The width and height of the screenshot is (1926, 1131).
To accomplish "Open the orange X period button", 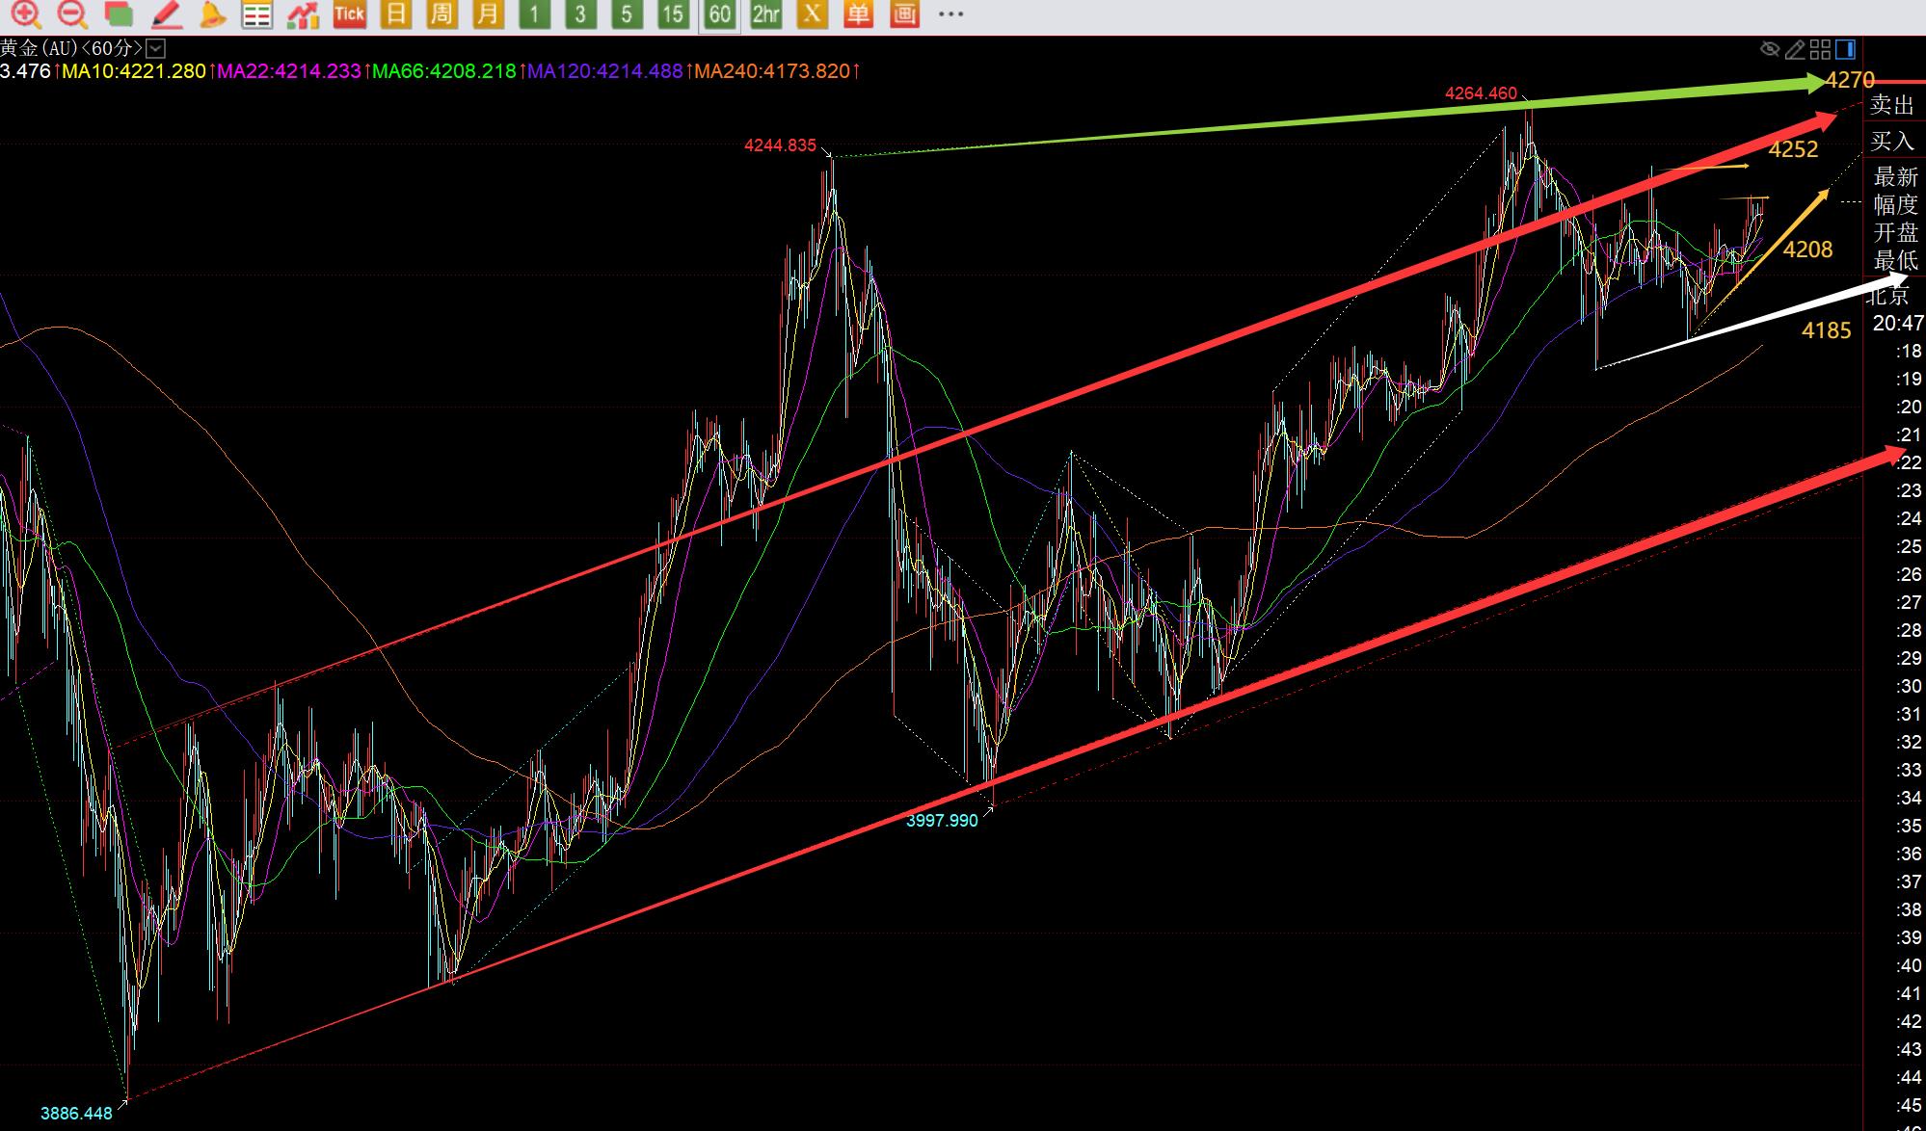I will [x=812, y=13].
